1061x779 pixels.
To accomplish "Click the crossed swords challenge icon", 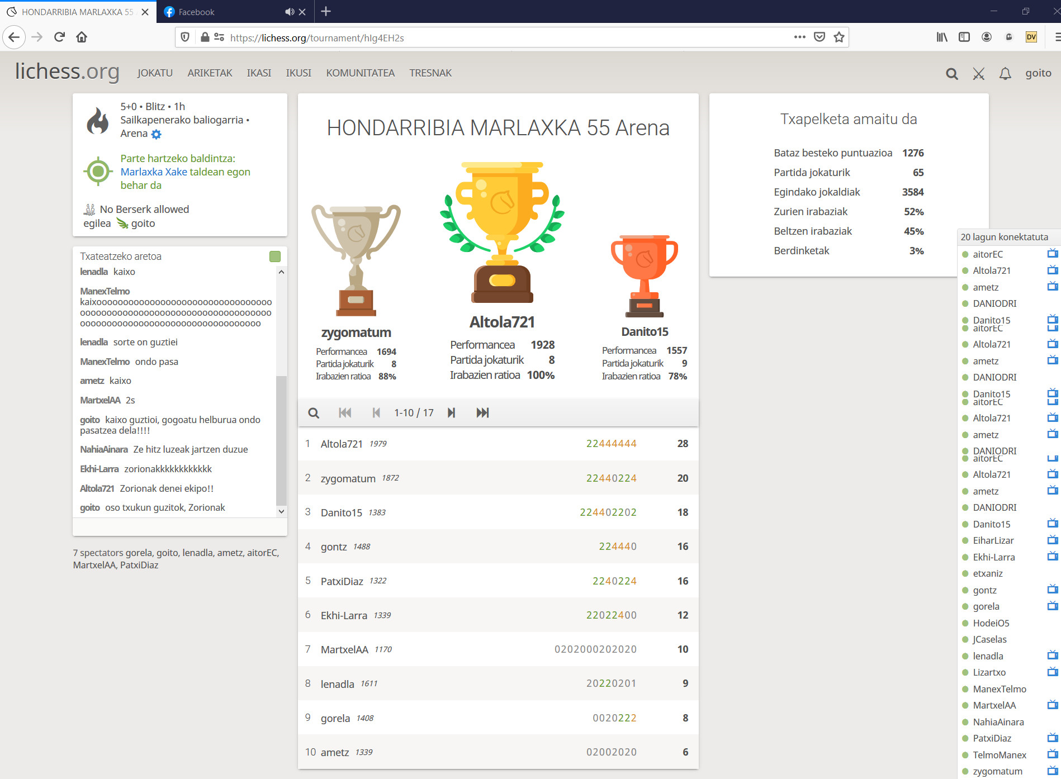I will pyautogui.click(x=978, y=74).
